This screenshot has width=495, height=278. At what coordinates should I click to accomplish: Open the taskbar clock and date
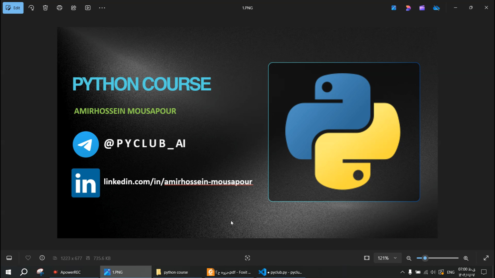point(467,272)
